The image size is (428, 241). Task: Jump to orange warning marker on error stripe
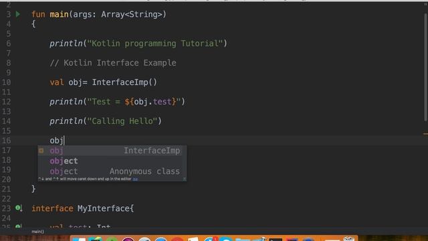(425, 134)
